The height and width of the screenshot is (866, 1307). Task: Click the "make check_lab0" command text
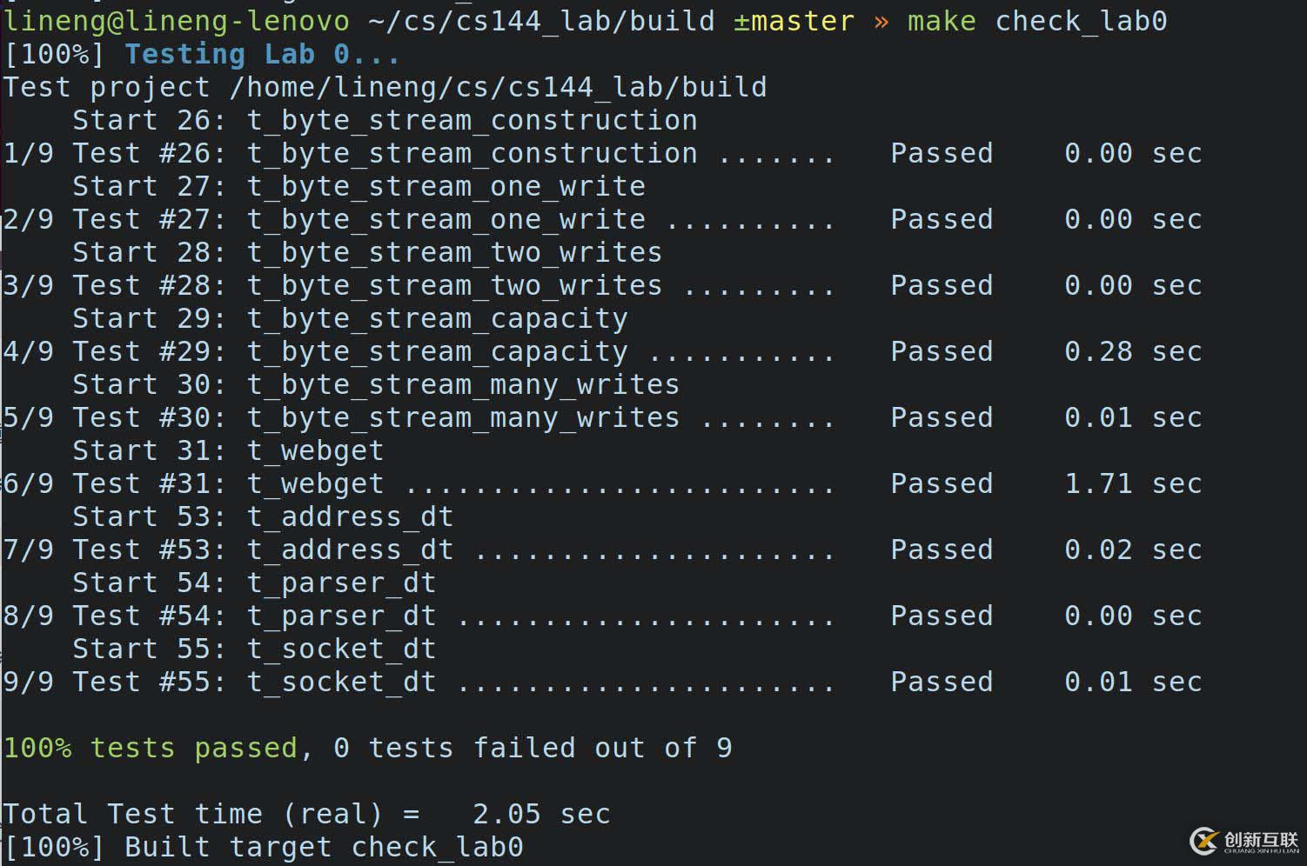(1036, 21)
